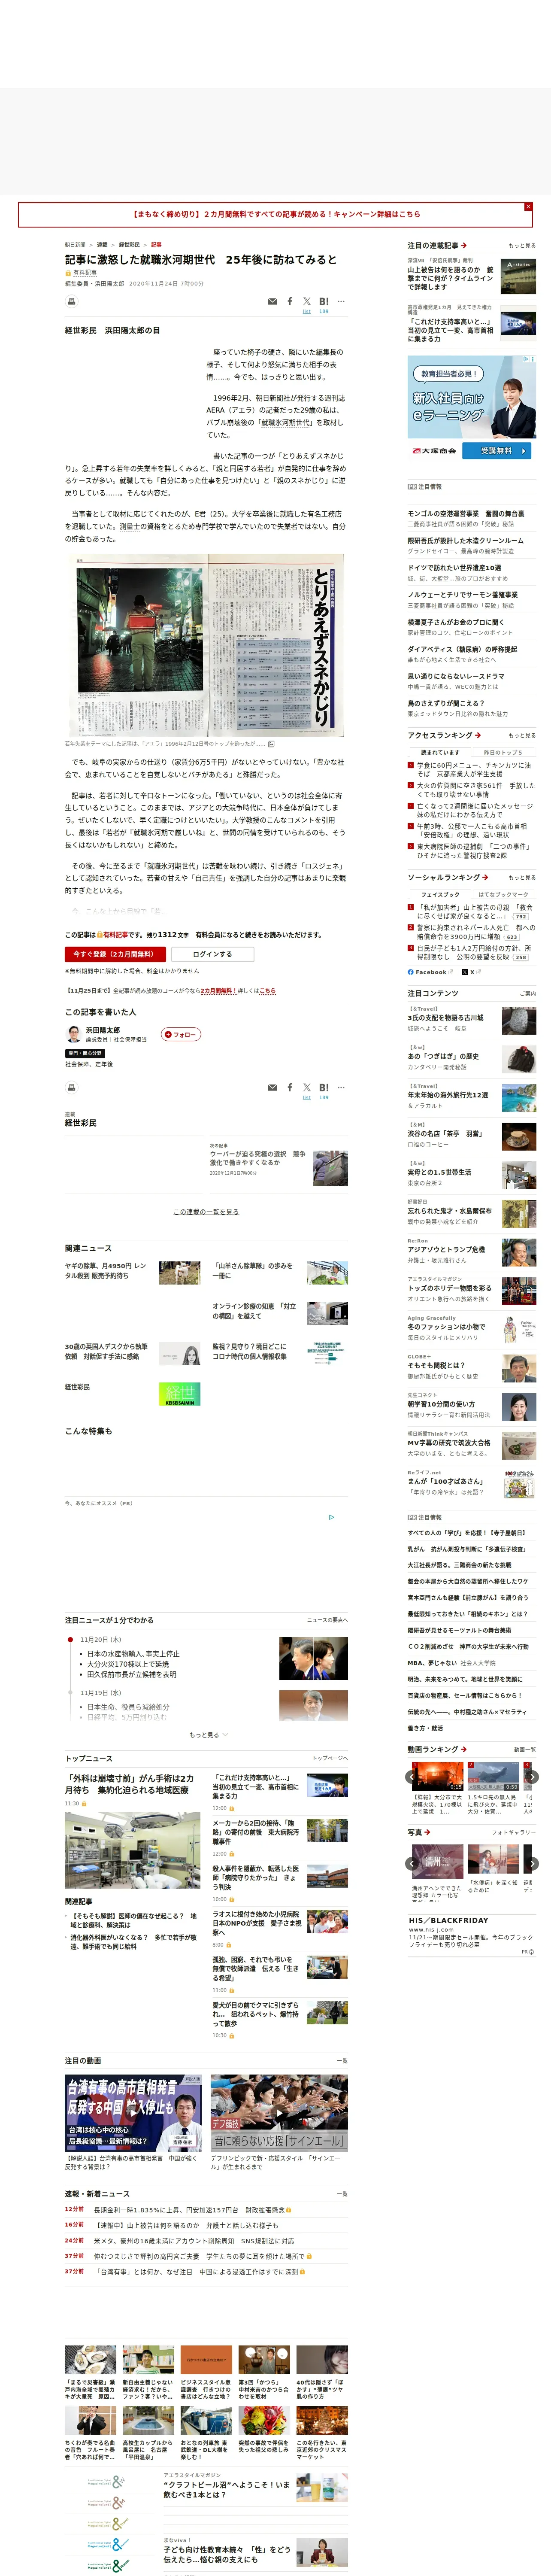Click もっと見る beside 注目の連載記事
The width and height of the screenshot is (551, 2576).
tap(522, 246)
